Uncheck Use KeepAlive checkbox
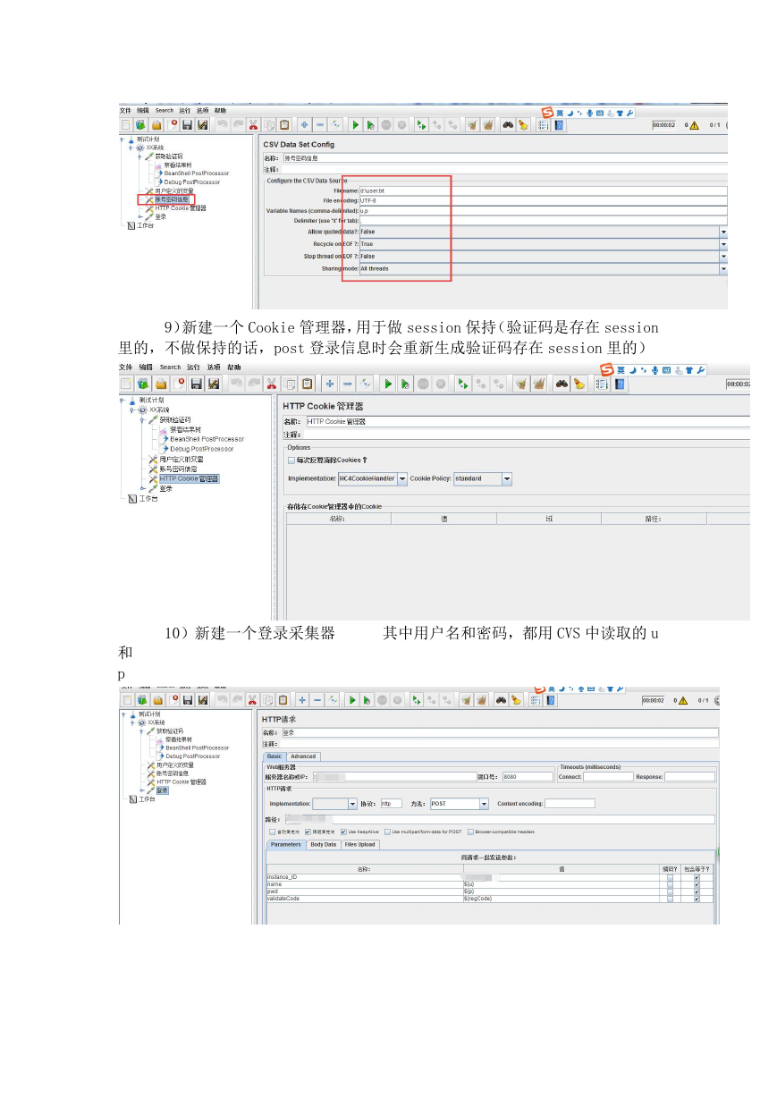Screen dimensions: 777x1098 point(343,832)
